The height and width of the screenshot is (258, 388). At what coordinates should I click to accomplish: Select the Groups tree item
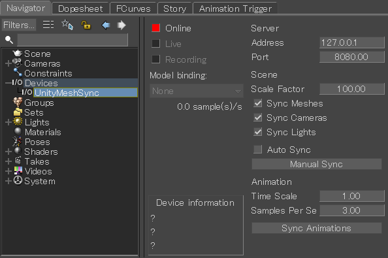(39, 103)
